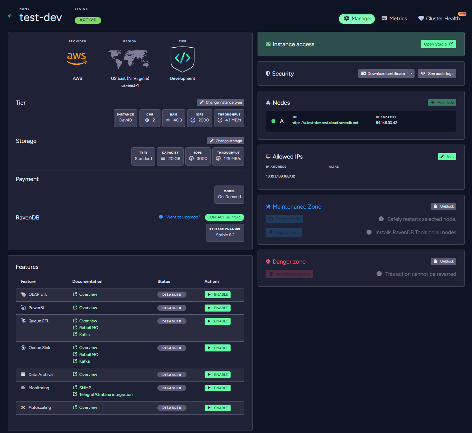The image size is (472, 433).
Task: Click the Restart Node button
Action: [x=284, y=219]
